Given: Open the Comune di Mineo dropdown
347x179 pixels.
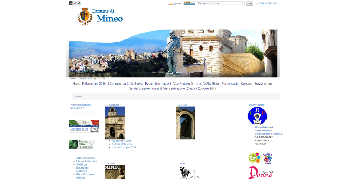Looking at the screenshot, I should point(221,3).
